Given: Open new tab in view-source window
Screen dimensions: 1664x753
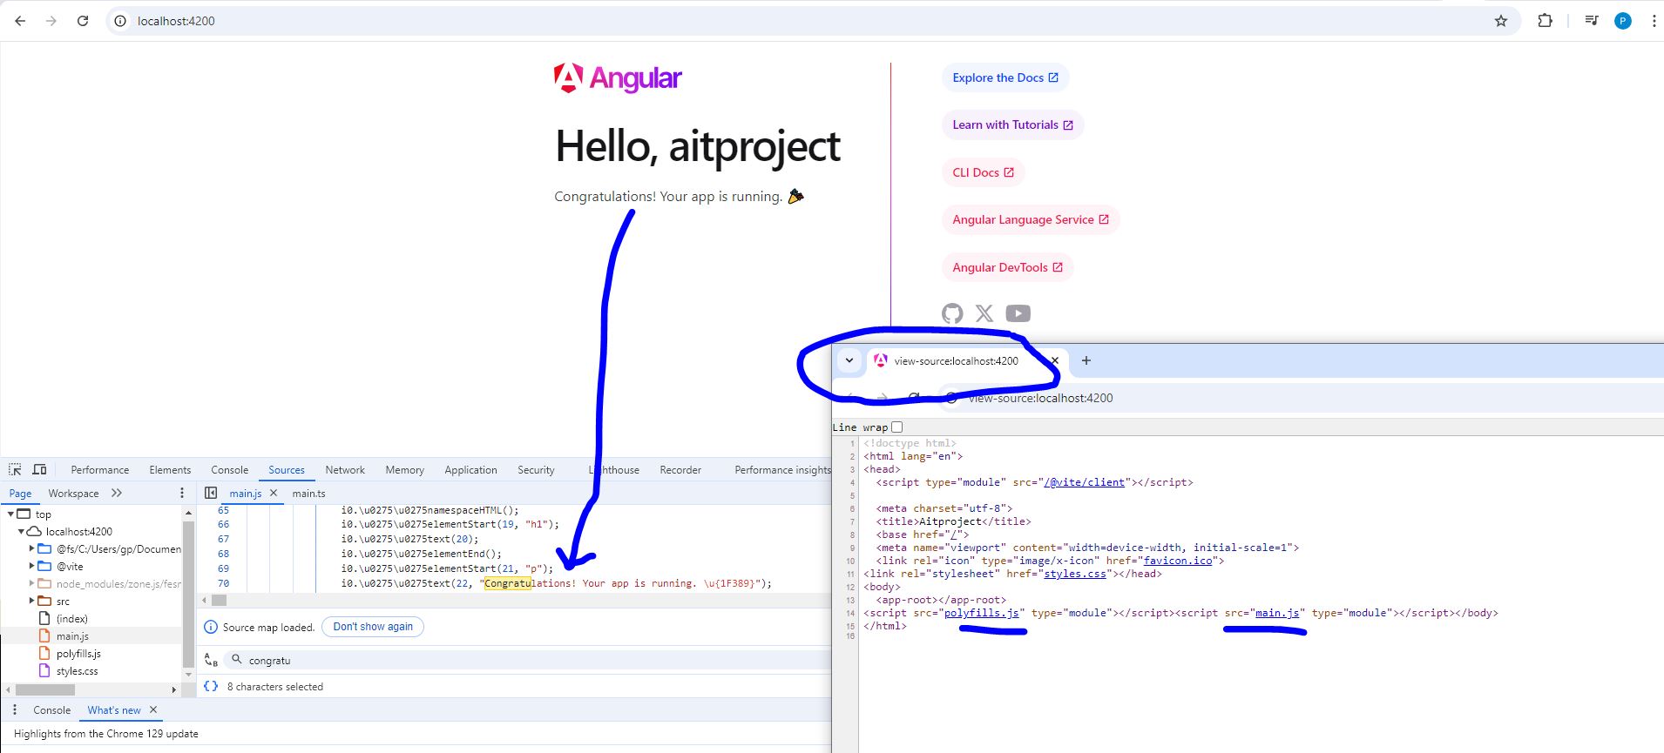Looking at the screenshot, I should [1086, 360].
